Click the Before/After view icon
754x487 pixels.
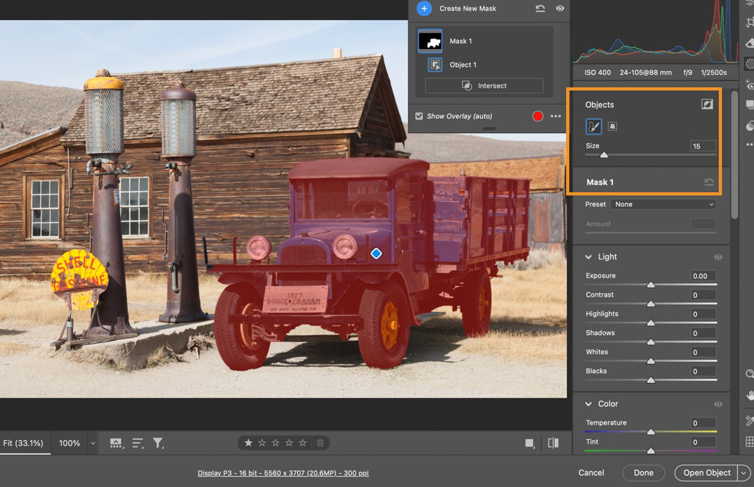pos(554,443)
